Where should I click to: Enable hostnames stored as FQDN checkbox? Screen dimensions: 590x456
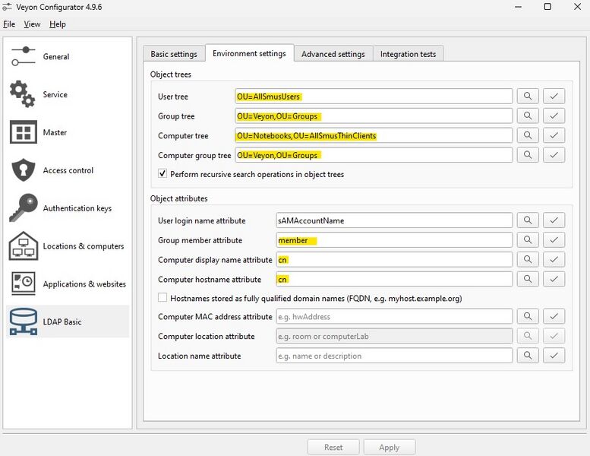pyautogui.click(x=162, y=298)
